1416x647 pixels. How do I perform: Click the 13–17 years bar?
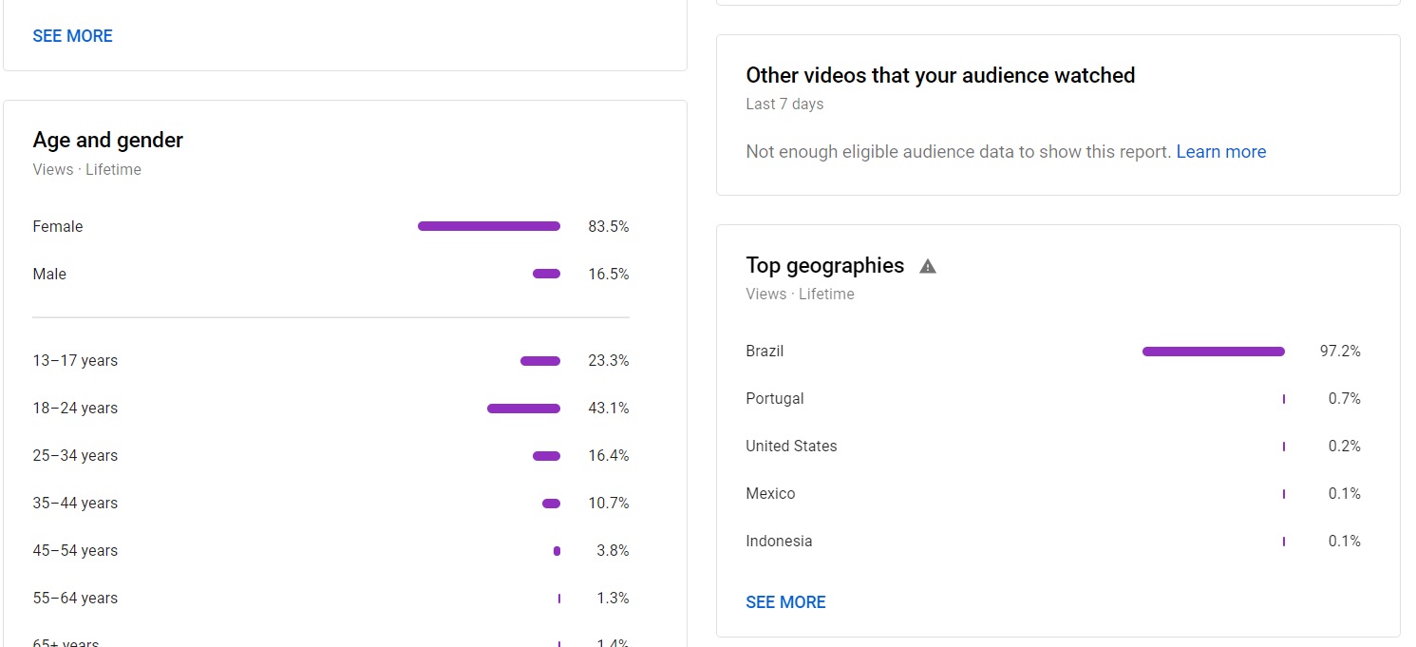540,361
